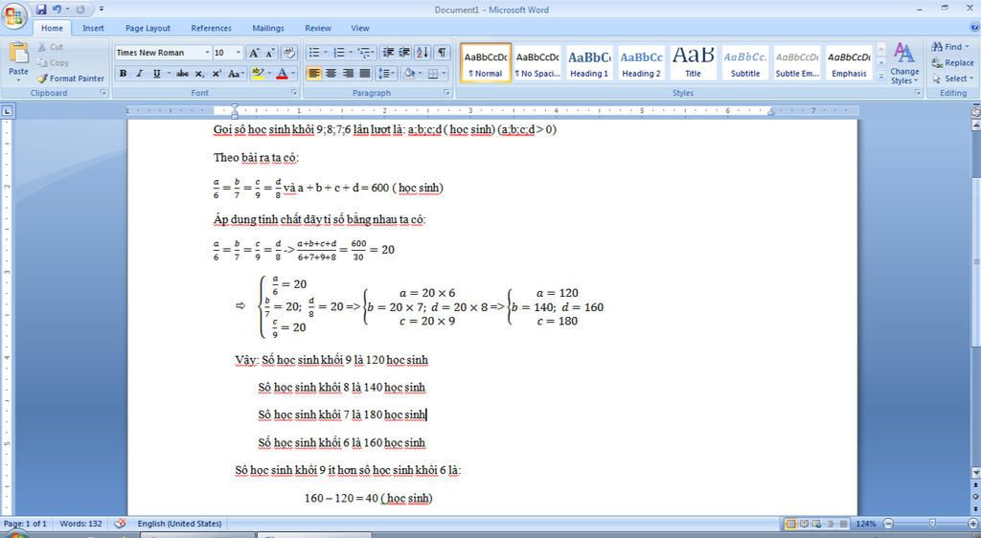This screenshot has height=538, width=981.
Task: Toggle strikethrough formatting
Action: point(183,74)
